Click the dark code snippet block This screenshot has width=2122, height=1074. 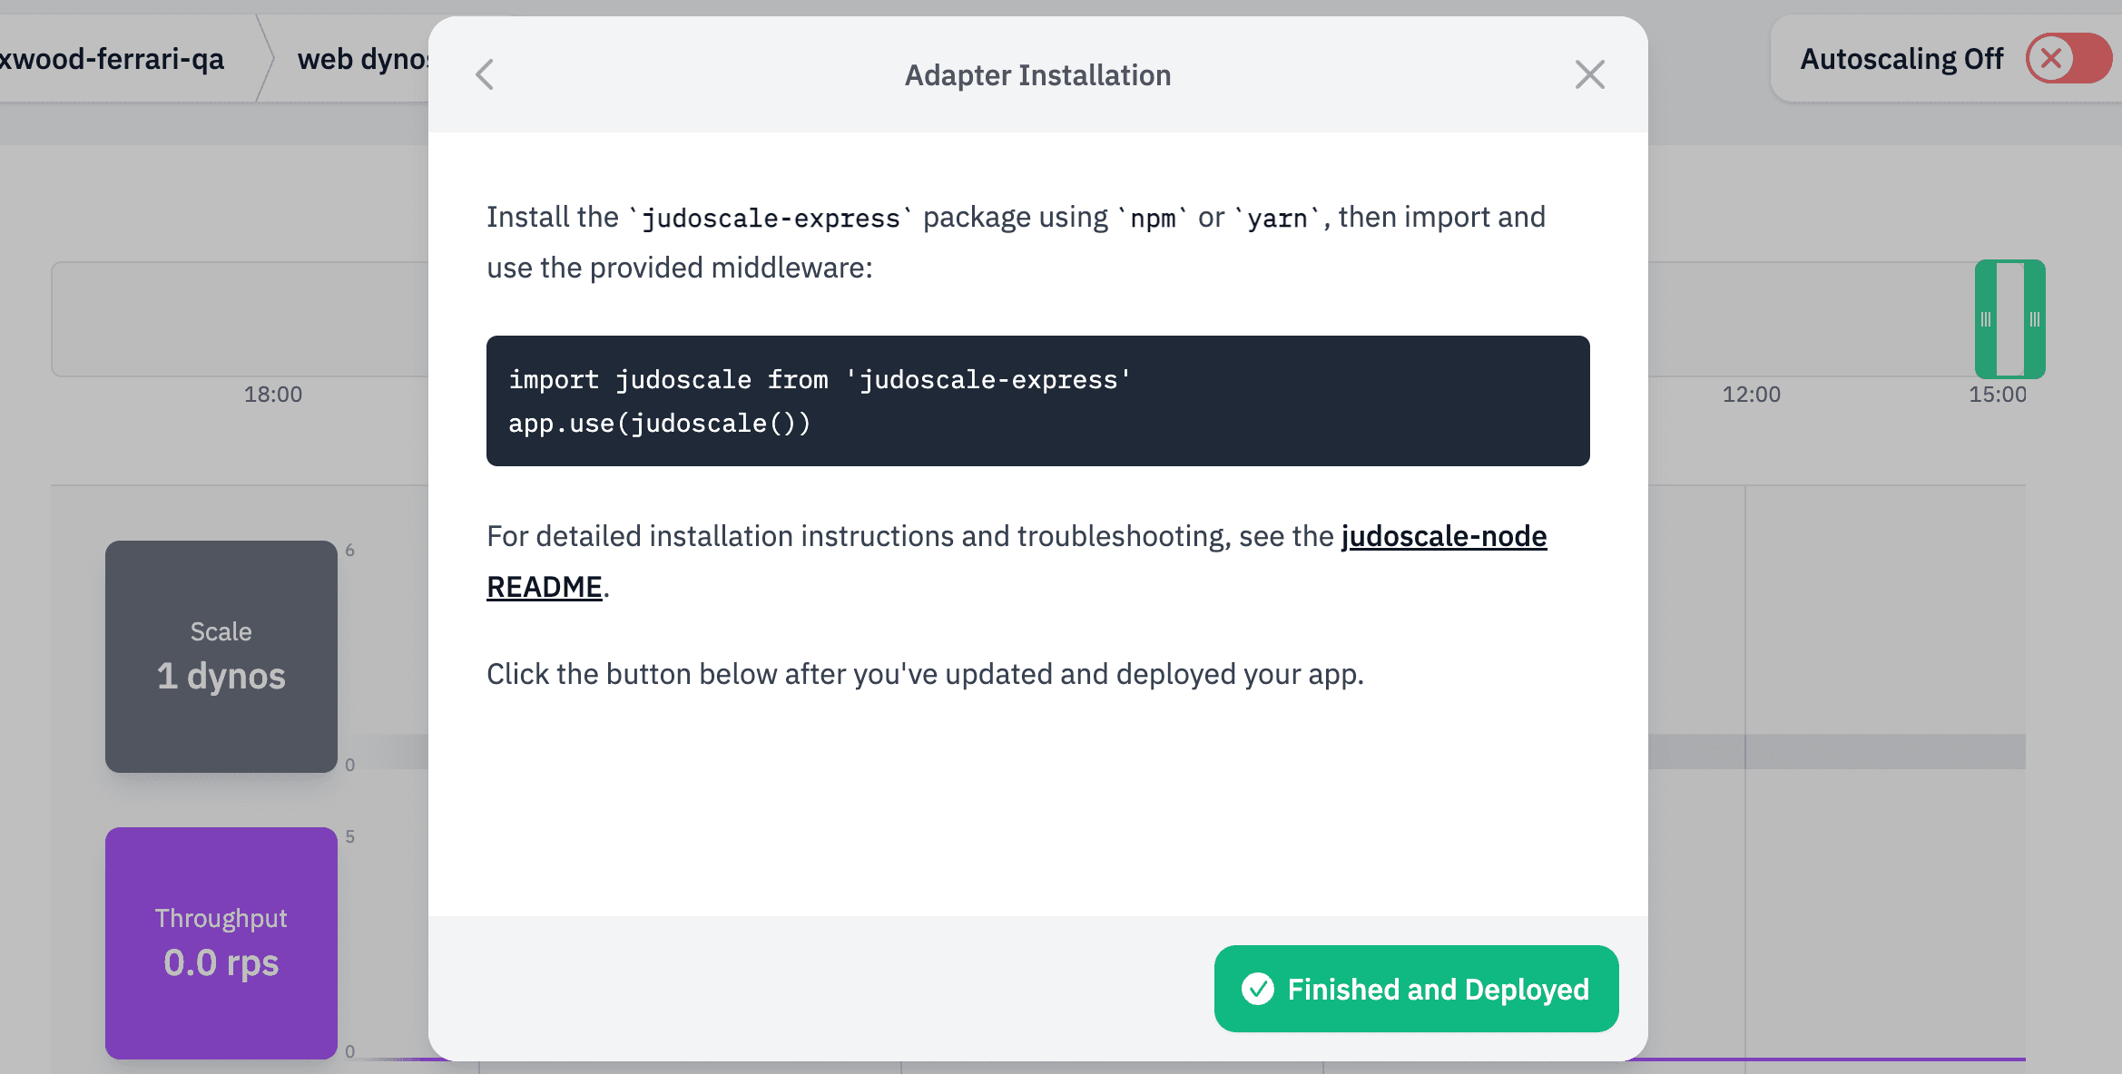click(1037, 401)
